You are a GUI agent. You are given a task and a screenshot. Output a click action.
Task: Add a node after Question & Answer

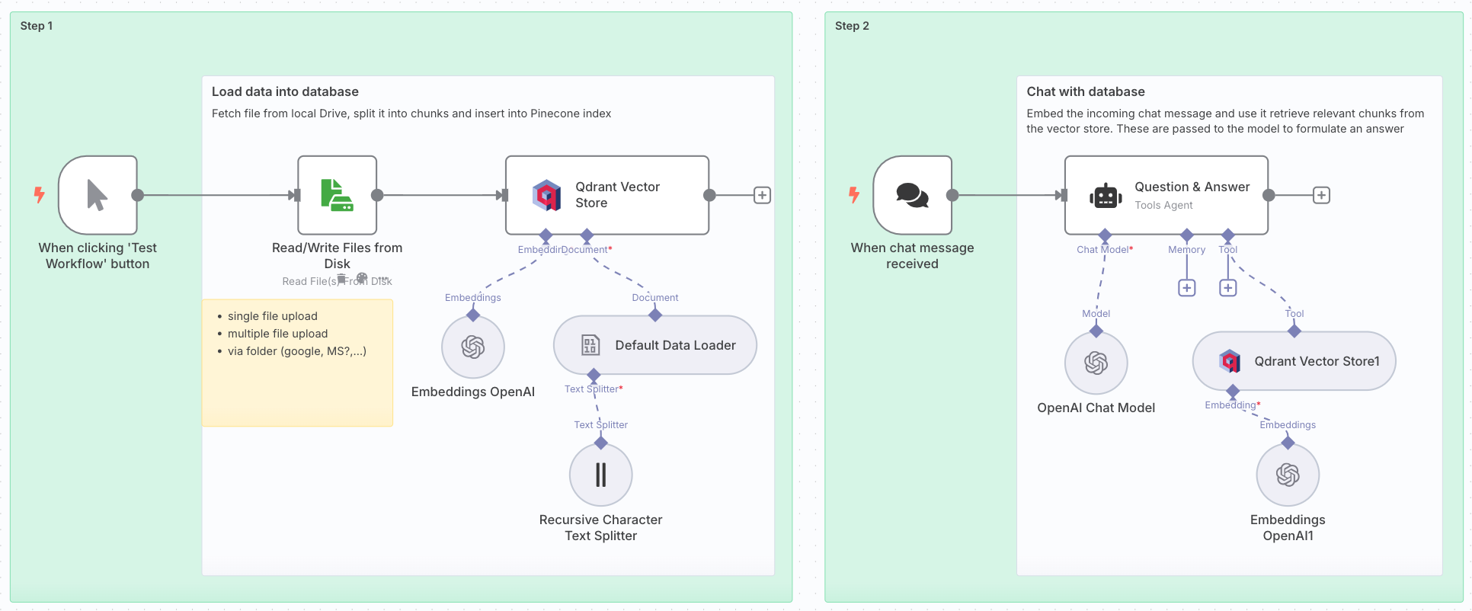[1322, 195]
